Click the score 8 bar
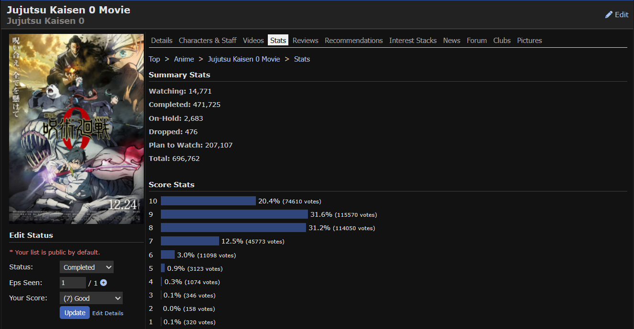This screenshot has width=634, height=329. pyautogui.click(x=233, y=228)
